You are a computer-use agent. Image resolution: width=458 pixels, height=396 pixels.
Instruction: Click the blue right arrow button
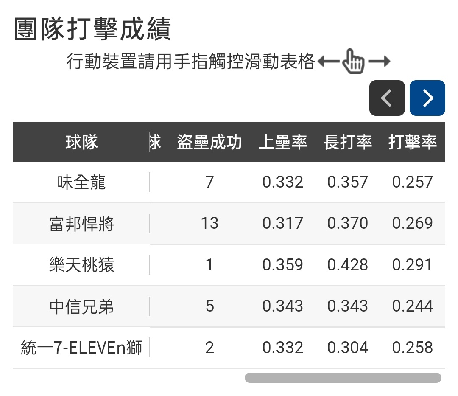click(427, 98)
